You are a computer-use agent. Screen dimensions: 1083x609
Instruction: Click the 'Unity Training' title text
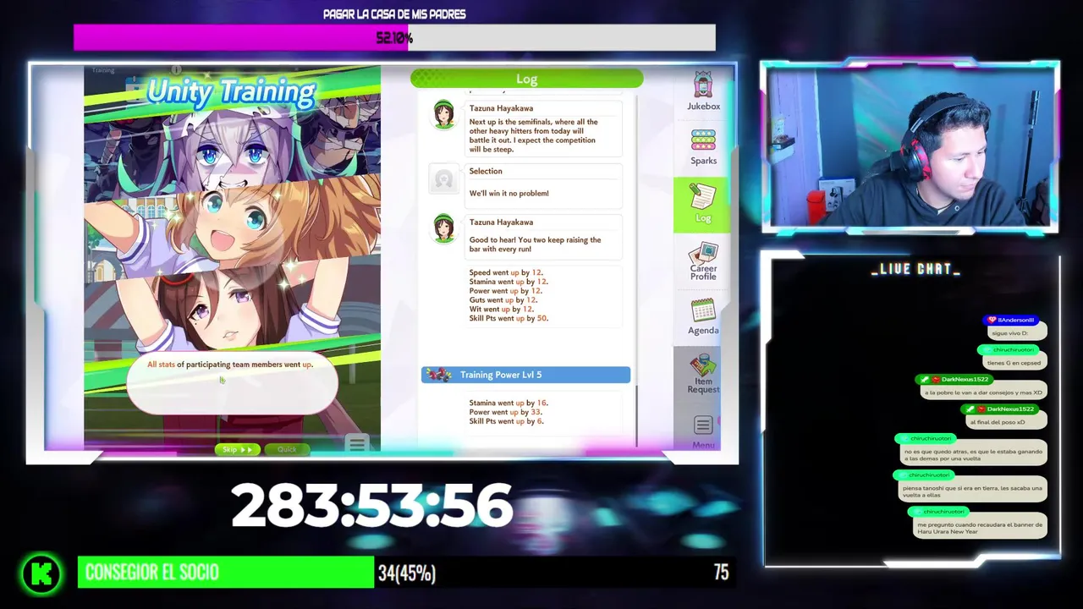[x=231, y=92]
